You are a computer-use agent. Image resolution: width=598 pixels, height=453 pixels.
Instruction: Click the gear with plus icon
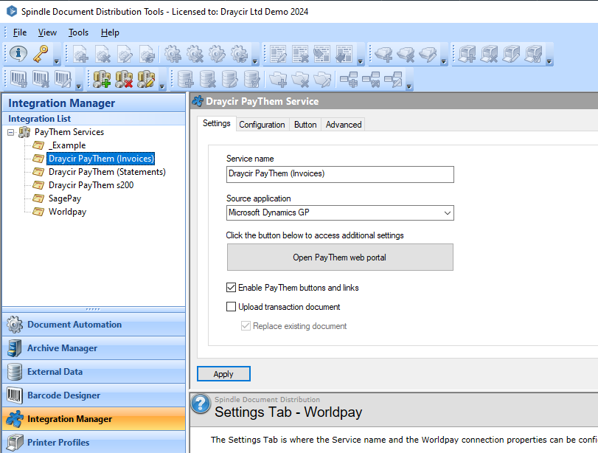(x=173, y=54)
